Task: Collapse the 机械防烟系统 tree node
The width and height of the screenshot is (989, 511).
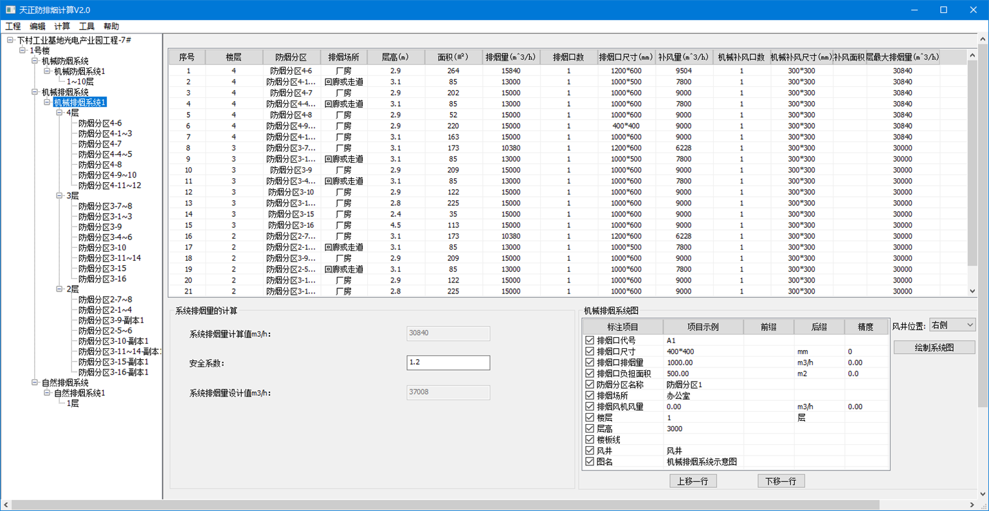Action: coord(35,60)
